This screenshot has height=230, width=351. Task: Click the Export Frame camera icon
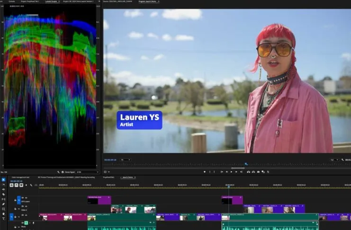(258, 172)
